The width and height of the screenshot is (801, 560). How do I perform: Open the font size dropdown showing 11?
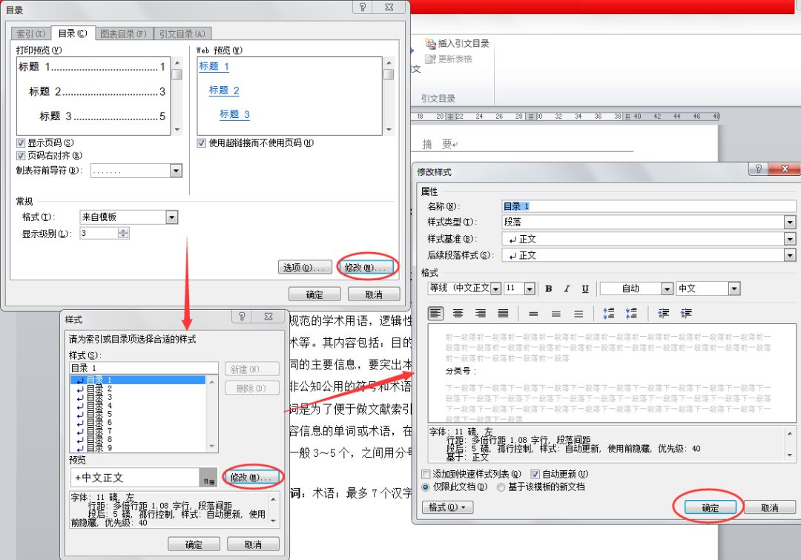point(530,289)
